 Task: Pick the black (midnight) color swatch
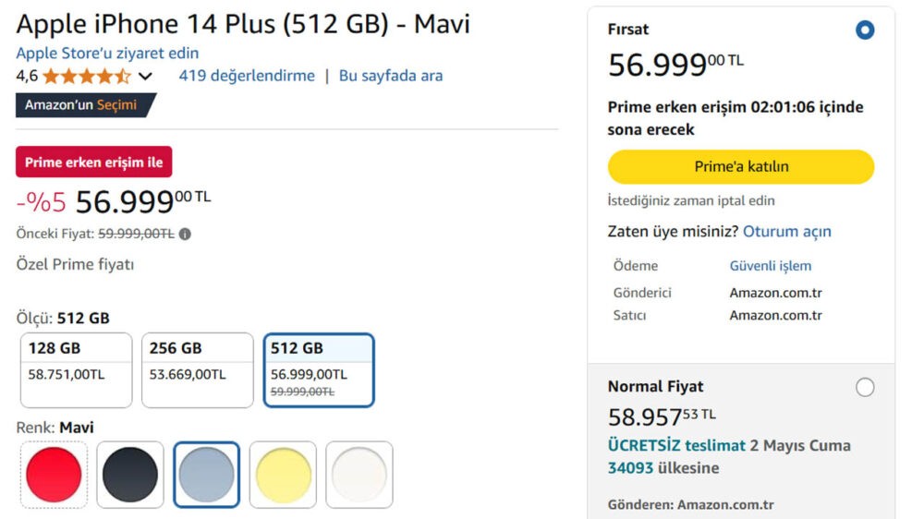[x=130, y=475]
